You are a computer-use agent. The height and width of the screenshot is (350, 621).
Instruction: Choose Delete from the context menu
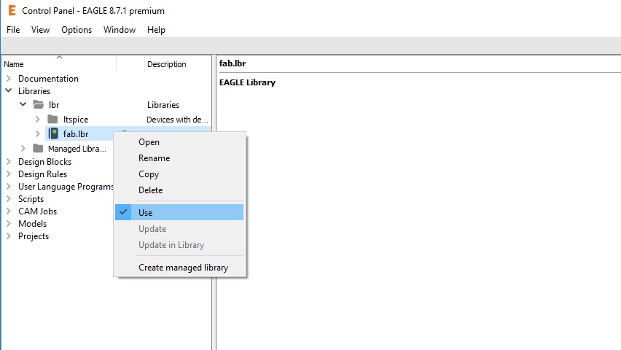[x=179, y=190]
